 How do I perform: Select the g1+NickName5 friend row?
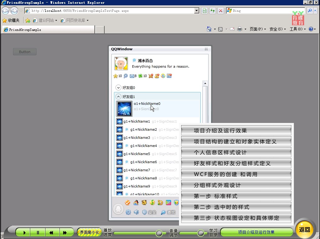point(147,154)
